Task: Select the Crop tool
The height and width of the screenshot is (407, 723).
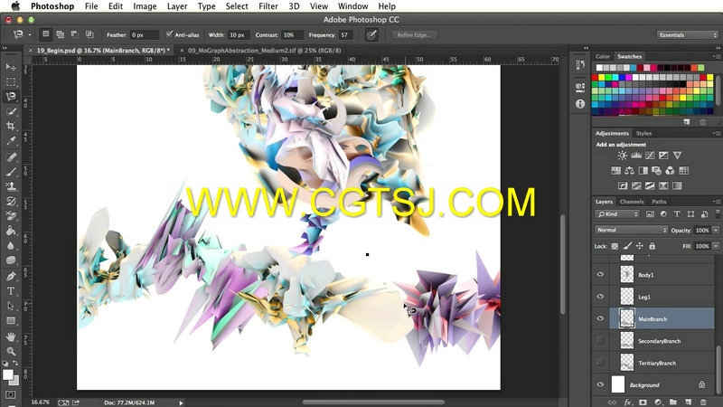Action: [11, 126]
